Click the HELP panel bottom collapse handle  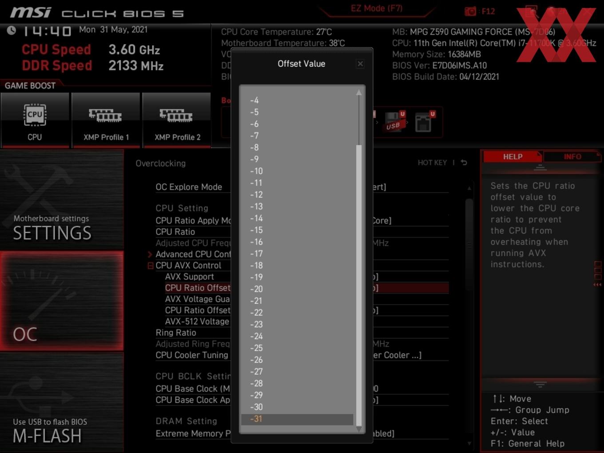tap(540, 384)
